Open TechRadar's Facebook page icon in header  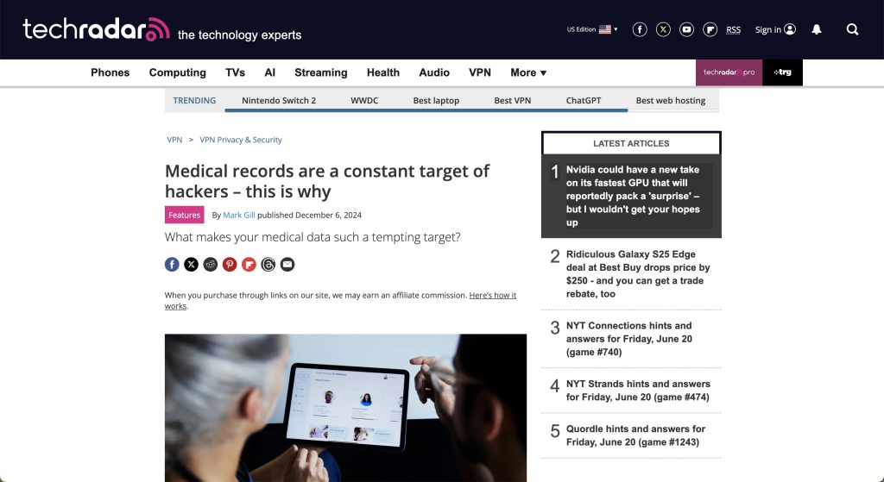coord(640,29)
